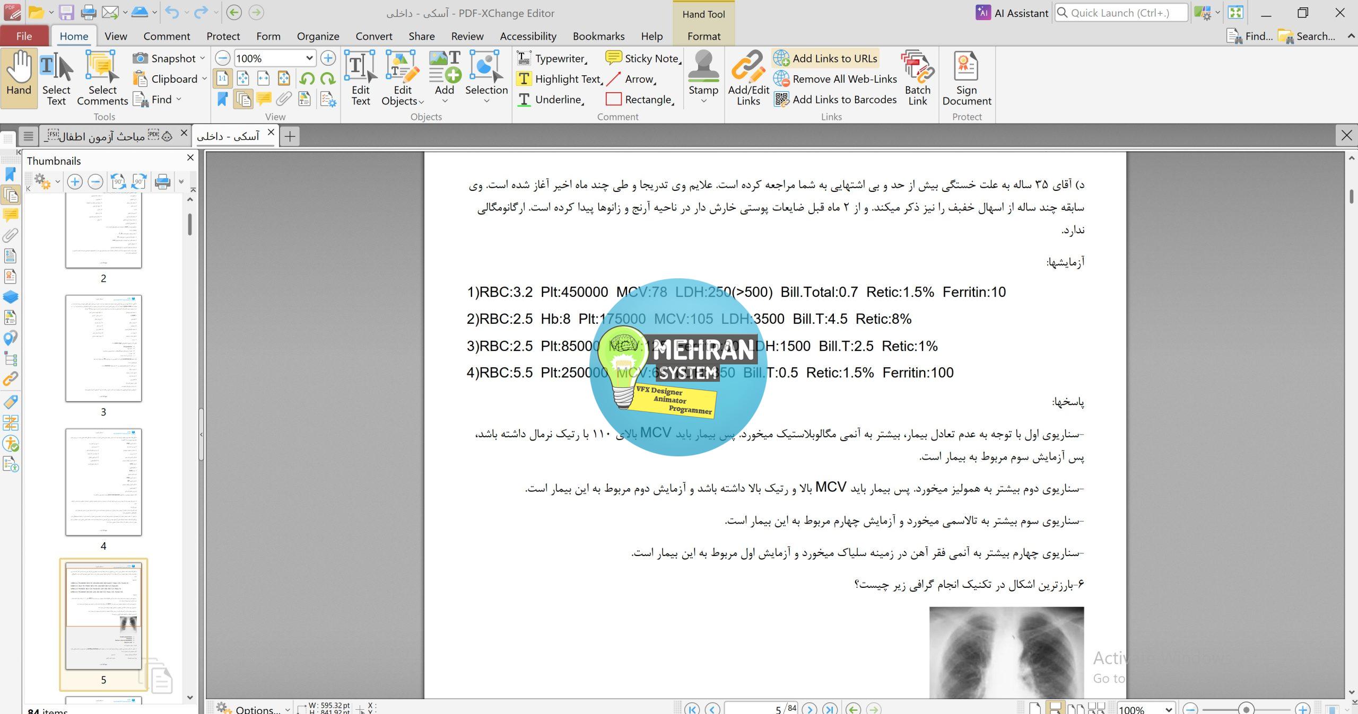The image size is (1358, 714).
Task: Rotate view counter-clockwise in the ribbon
Action: click(x=307, y=79)
